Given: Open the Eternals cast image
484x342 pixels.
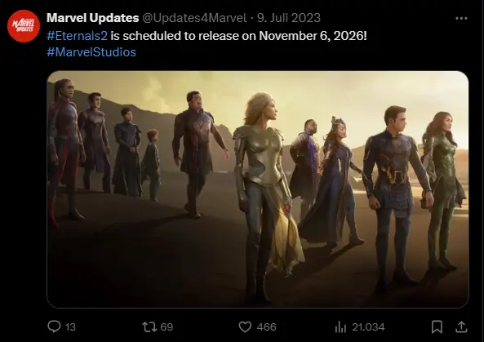Looking at the screenshot, I should [258, 189].
